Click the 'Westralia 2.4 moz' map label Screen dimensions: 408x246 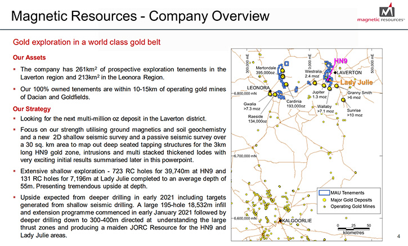tap(313, 74)
